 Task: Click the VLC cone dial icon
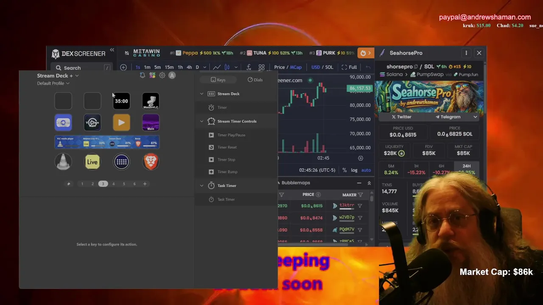pos(63,162)
